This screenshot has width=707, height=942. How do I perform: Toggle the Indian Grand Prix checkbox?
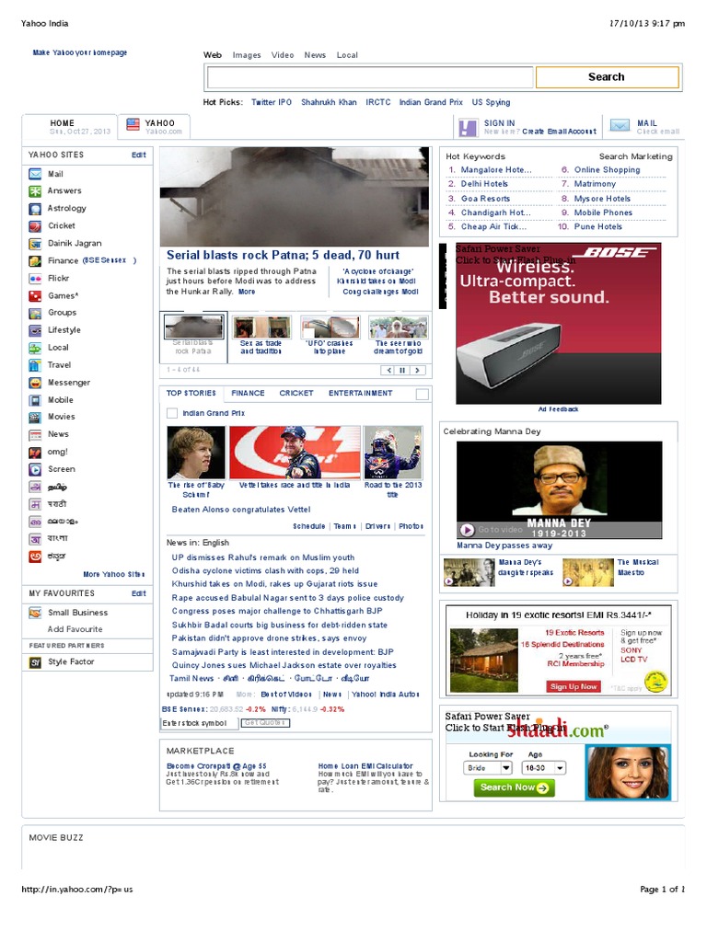click(172, 413)
